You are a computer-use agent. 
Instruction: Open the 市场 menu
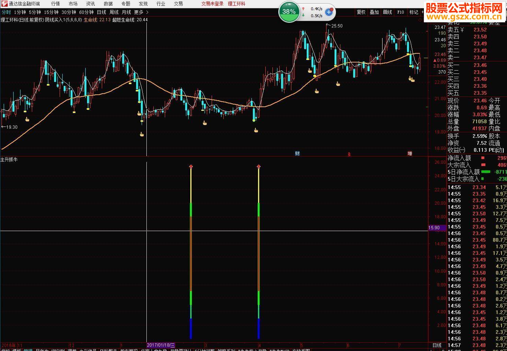point(73,4)
